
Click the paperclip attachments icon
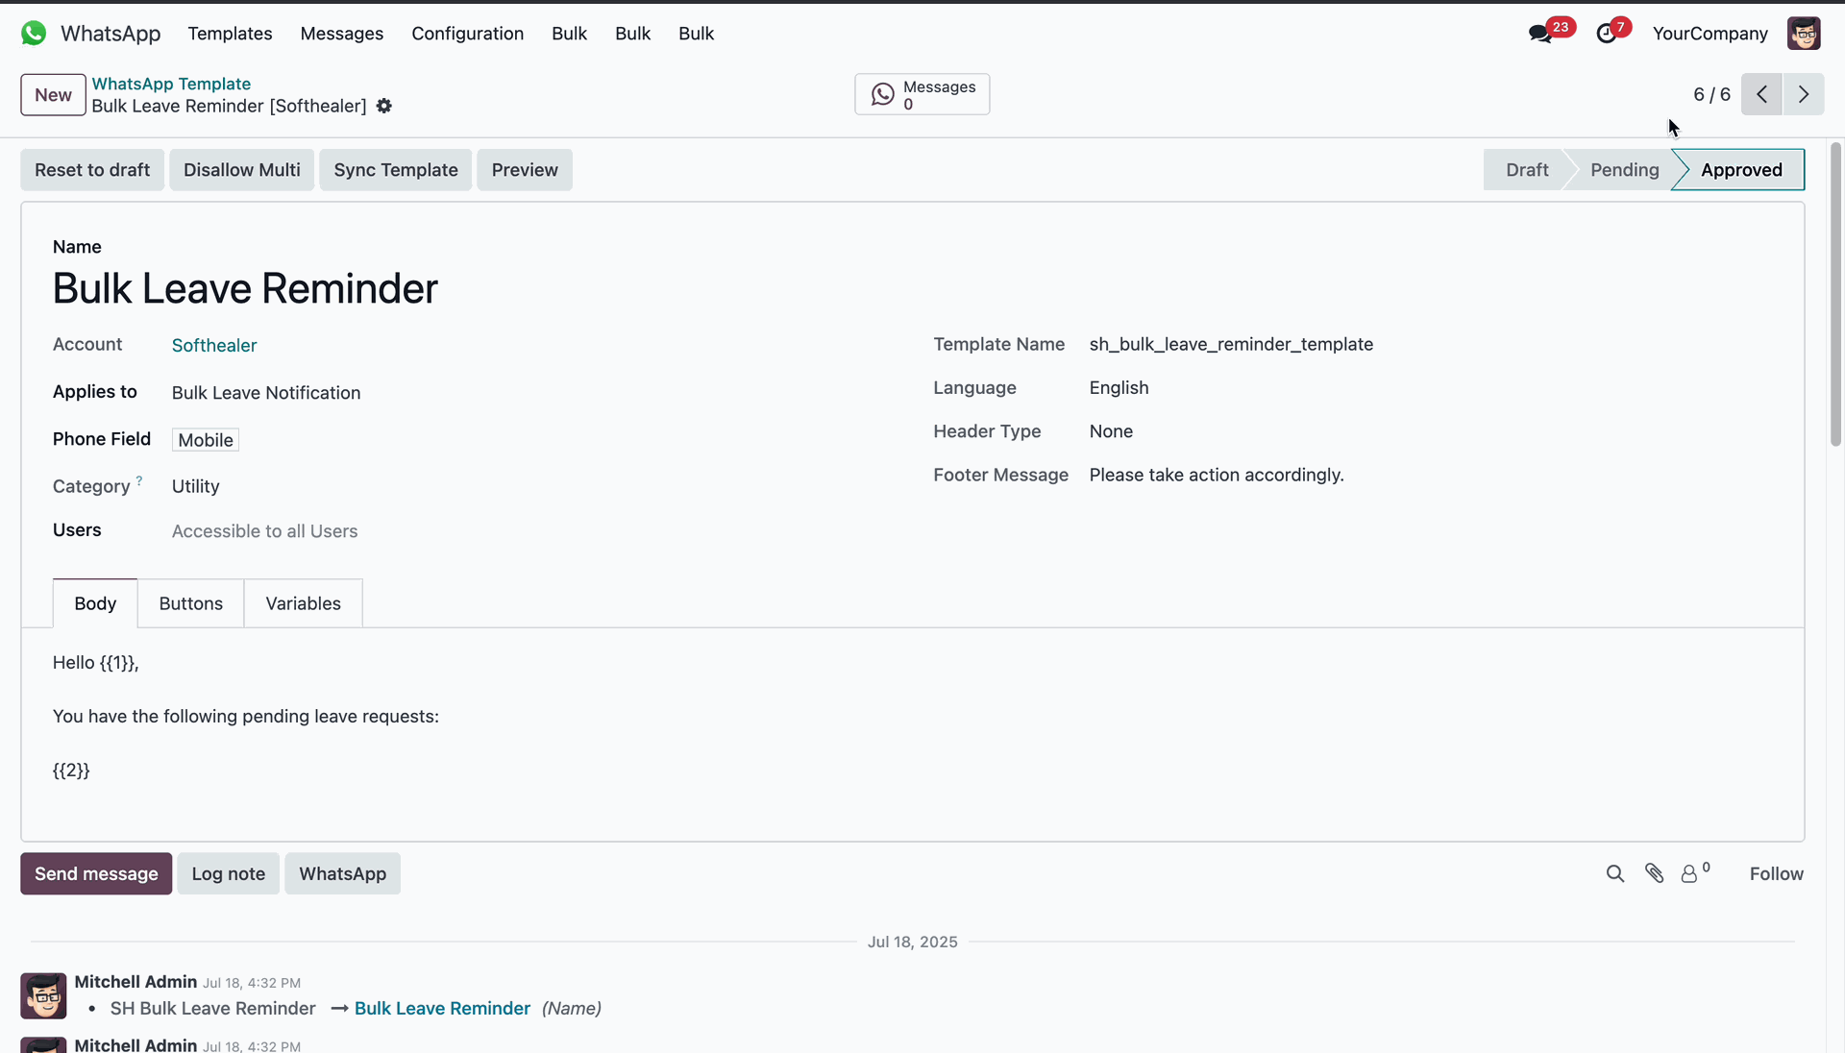tap(1654, 873)
